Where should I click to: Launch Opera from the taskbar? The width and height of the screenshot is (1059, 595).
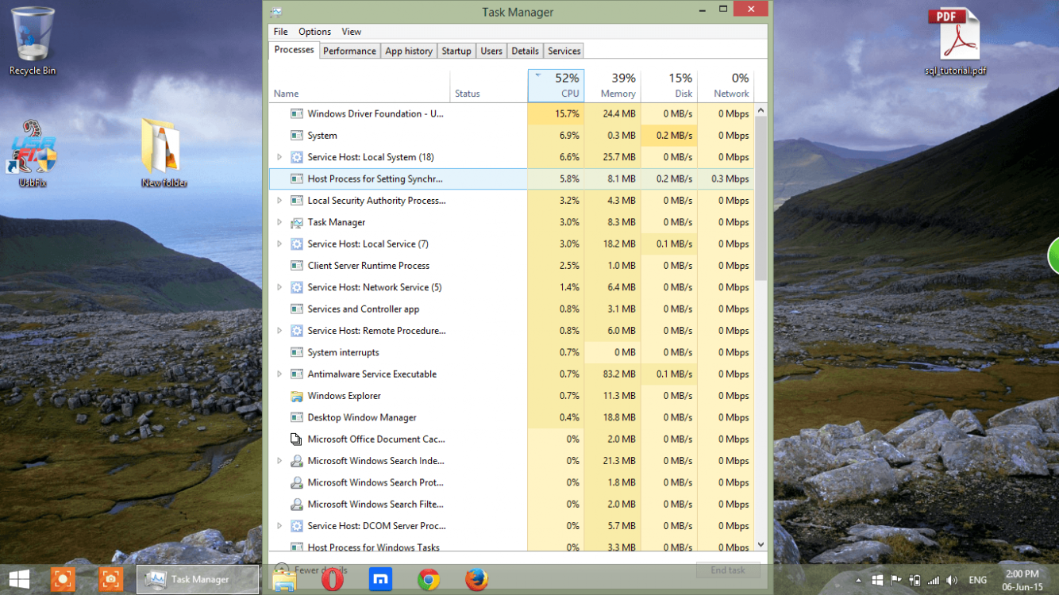pos(333,580)
